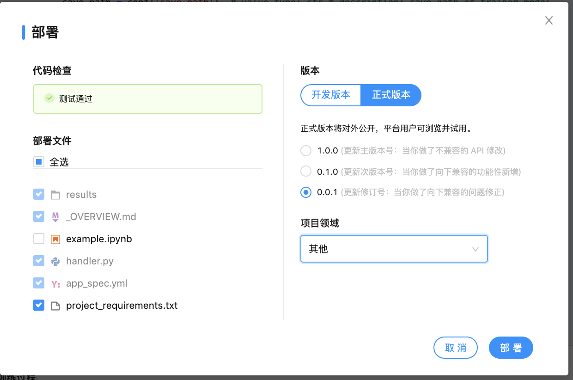Click the Python icon beside handler.py
The width and height of the screenshot is (573, 380).
(x=55, y=261)
